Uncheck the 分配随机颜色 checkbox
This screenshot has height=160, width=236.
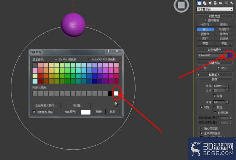34,112
